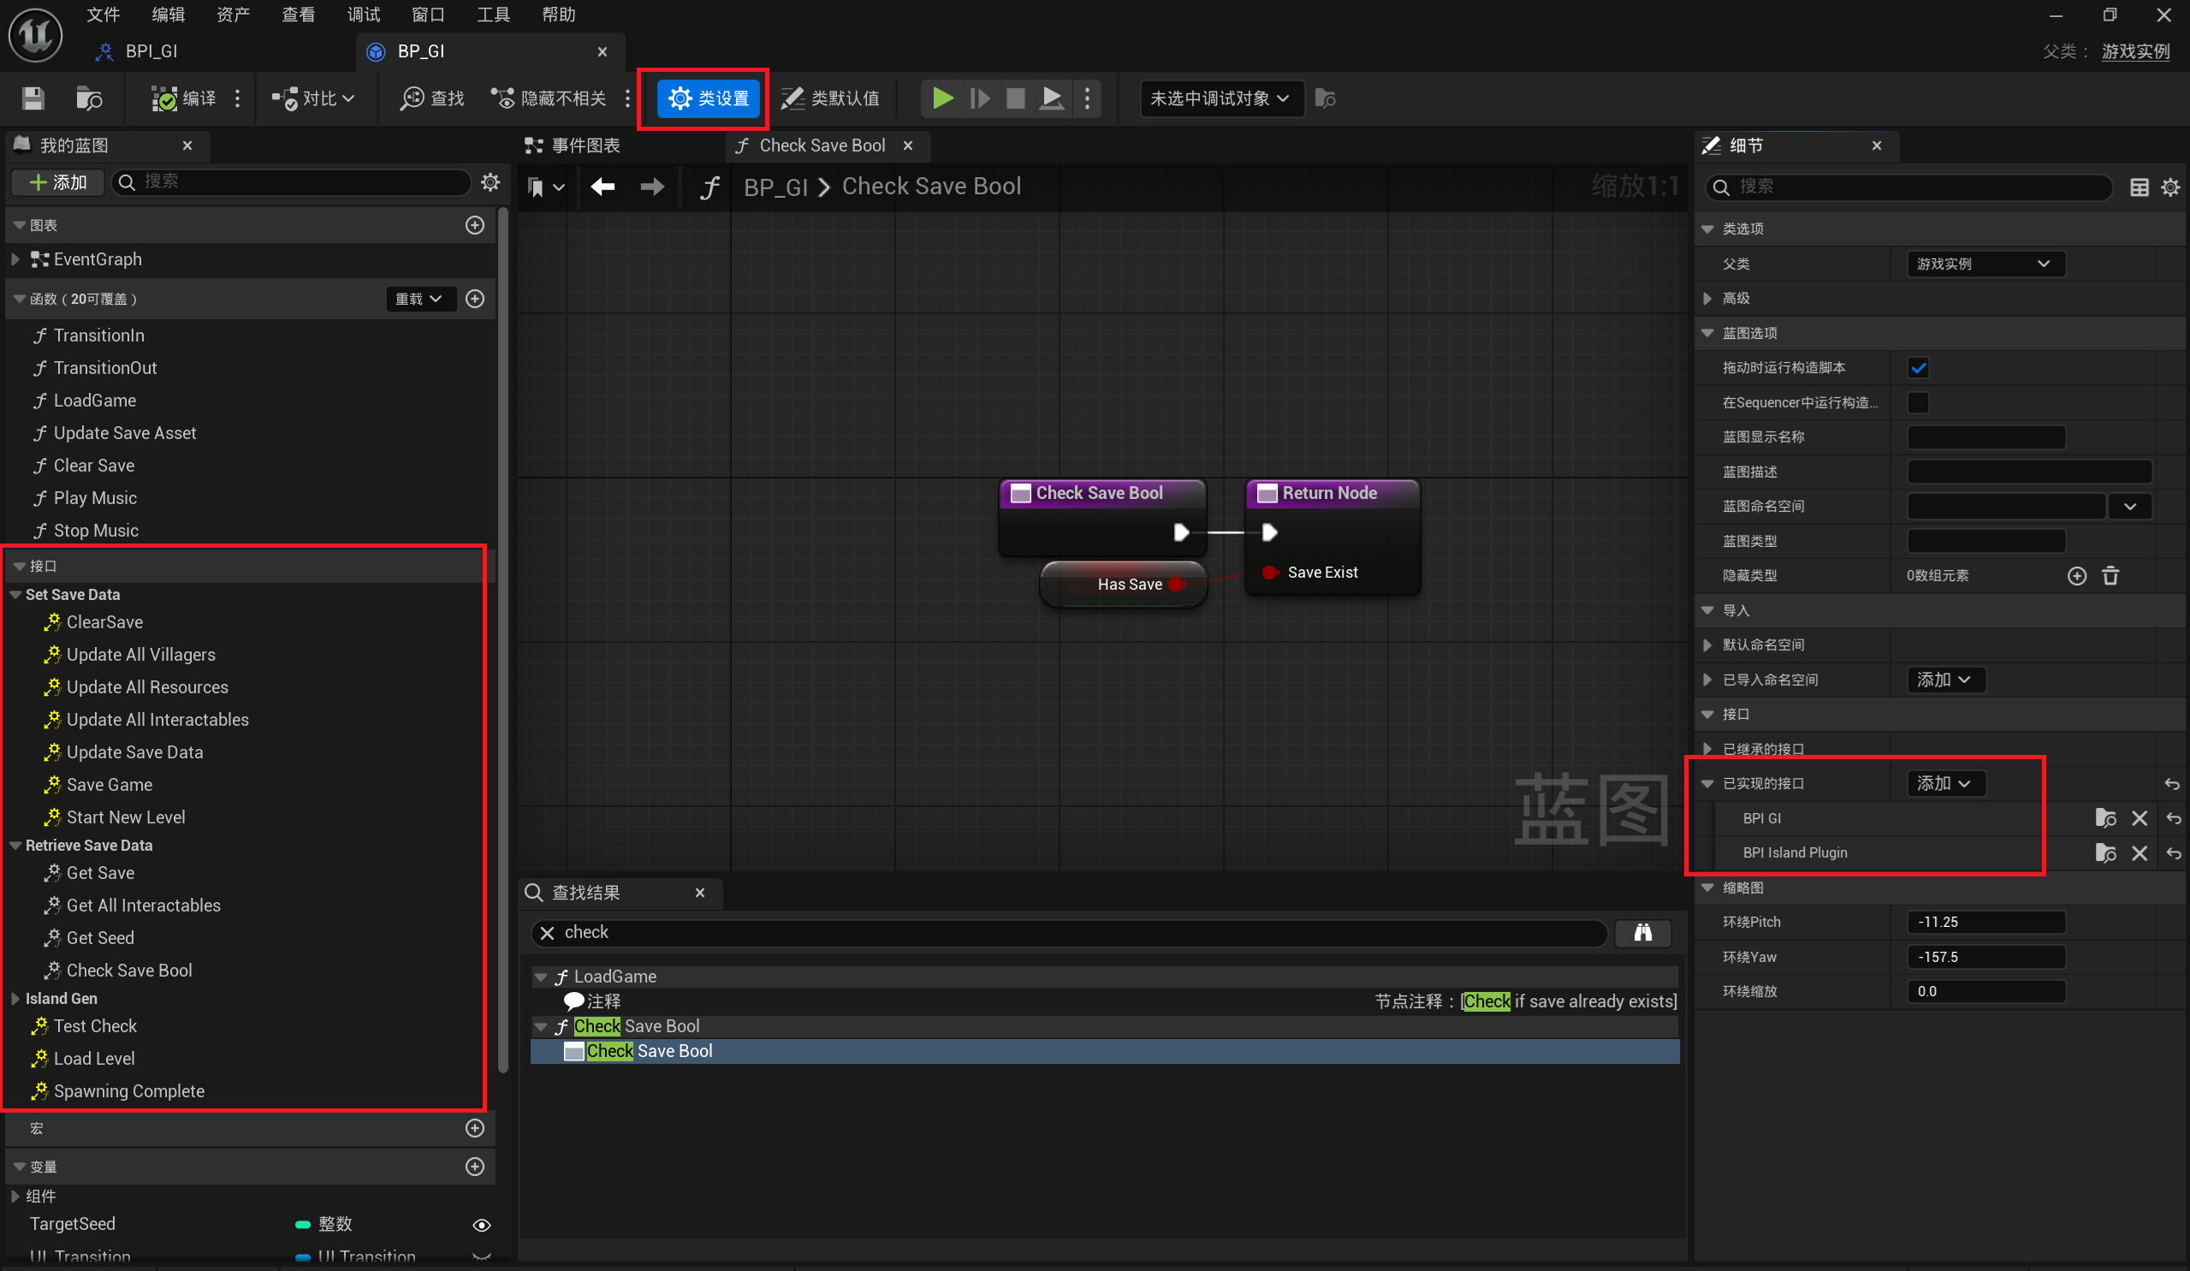Click the Compile button
This screenshot has width=2190, height=1271.
pos(184,98)
